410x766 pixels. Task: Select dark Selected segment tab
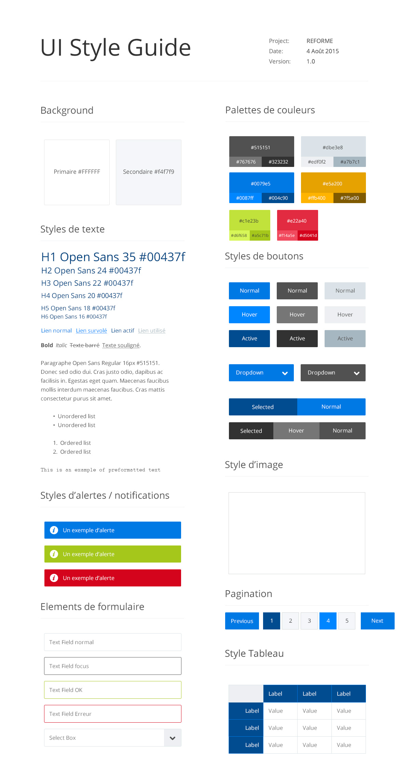click(x=251, y=431)
